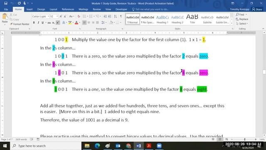Screen dimensions: 266x150
Task: Click the Replace command
Action: tap(242, 19)
